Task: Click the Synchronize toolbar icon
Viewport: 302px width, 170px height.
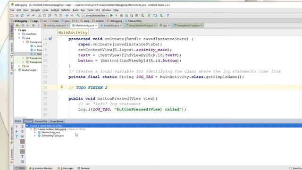Action: [x=22, y=16]
